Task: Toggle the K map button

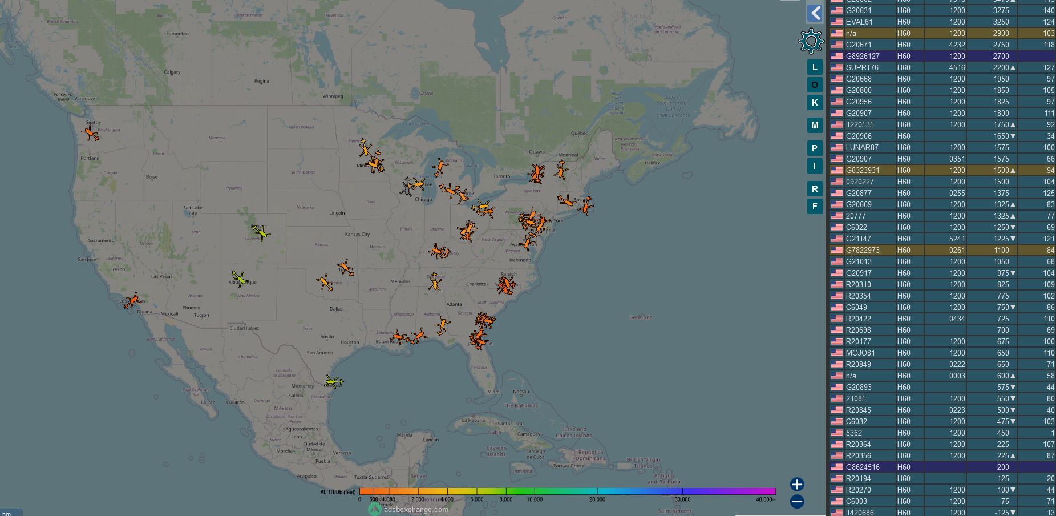Action: click(x=815, y=103)
